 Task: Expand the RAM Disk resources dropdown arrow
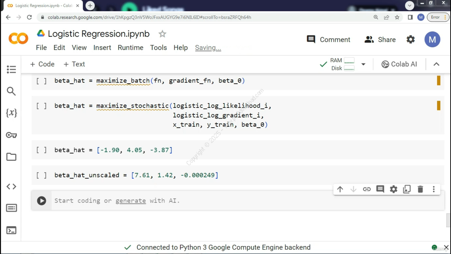[363, 64]
